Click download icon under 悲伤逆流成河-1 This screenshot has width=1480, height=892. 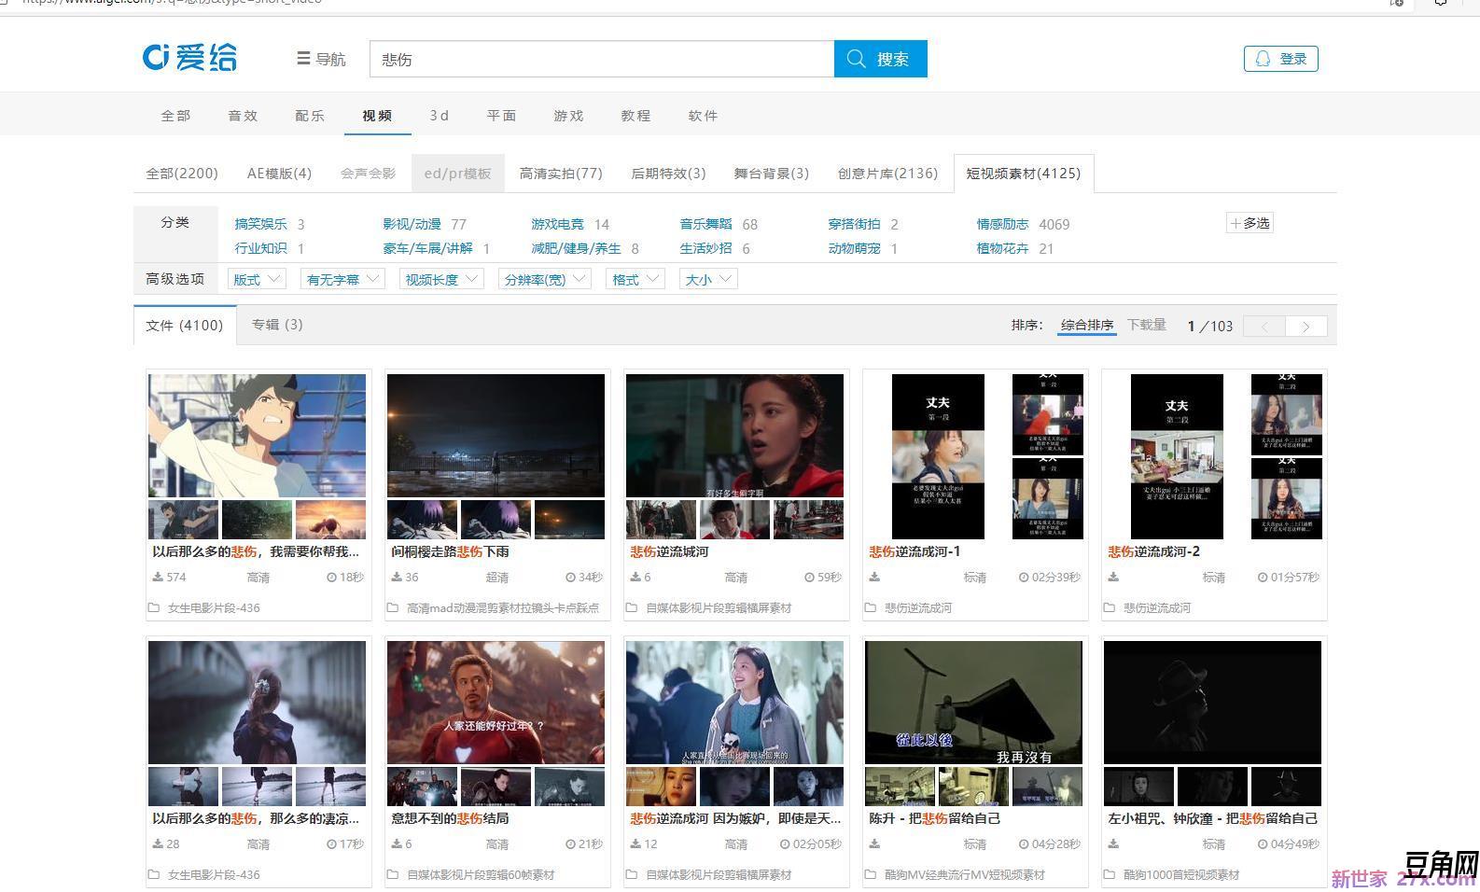tap(874, 578)
